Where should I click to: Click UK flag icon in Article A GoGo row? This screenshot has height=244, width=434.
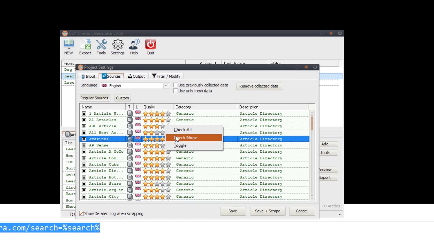(x=138, y=151)
